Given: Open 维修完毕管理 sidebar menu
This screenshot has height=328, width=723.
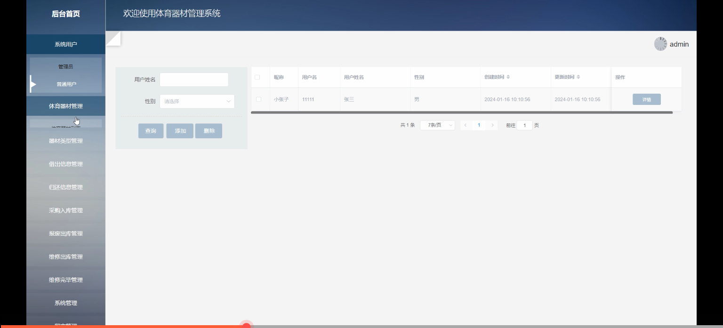Looking at the screenshot, I should [66, 280].
